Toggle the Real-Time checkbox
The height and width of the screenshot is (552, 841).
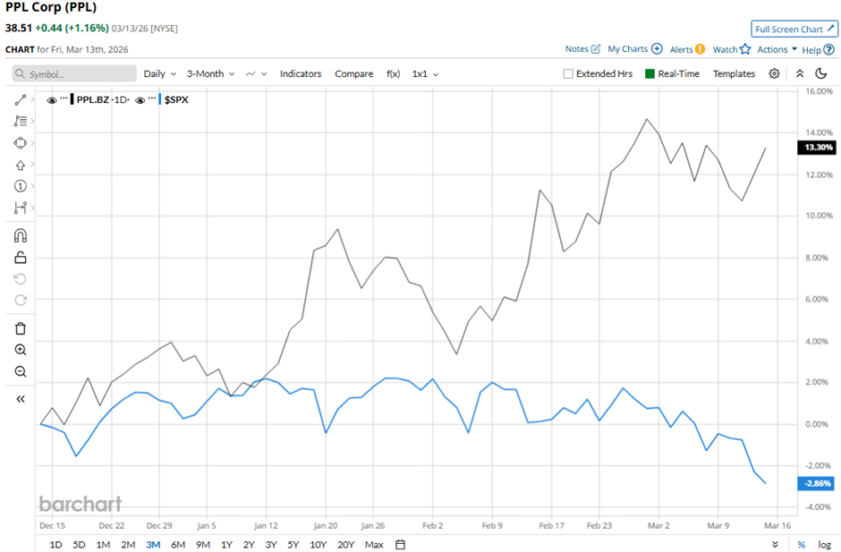650,74
